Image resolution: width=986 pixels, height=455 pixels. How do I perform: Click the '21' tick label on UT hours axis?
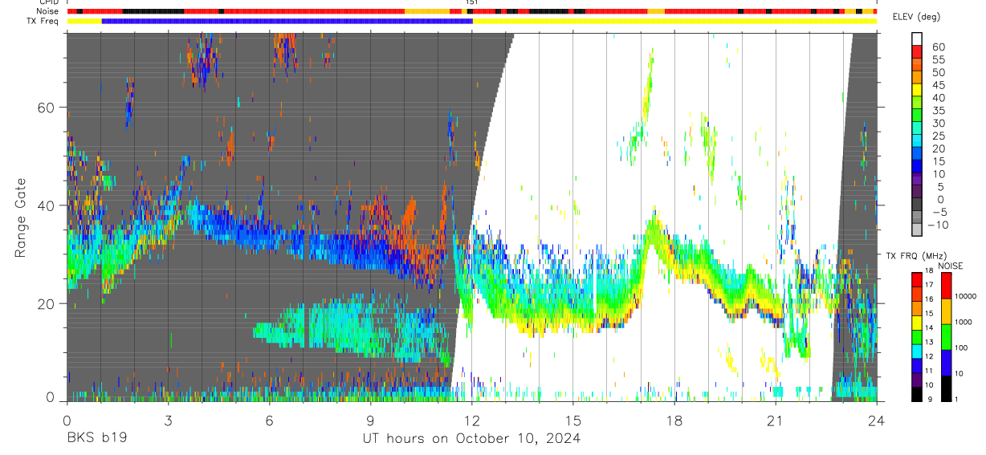click(776, 420)
